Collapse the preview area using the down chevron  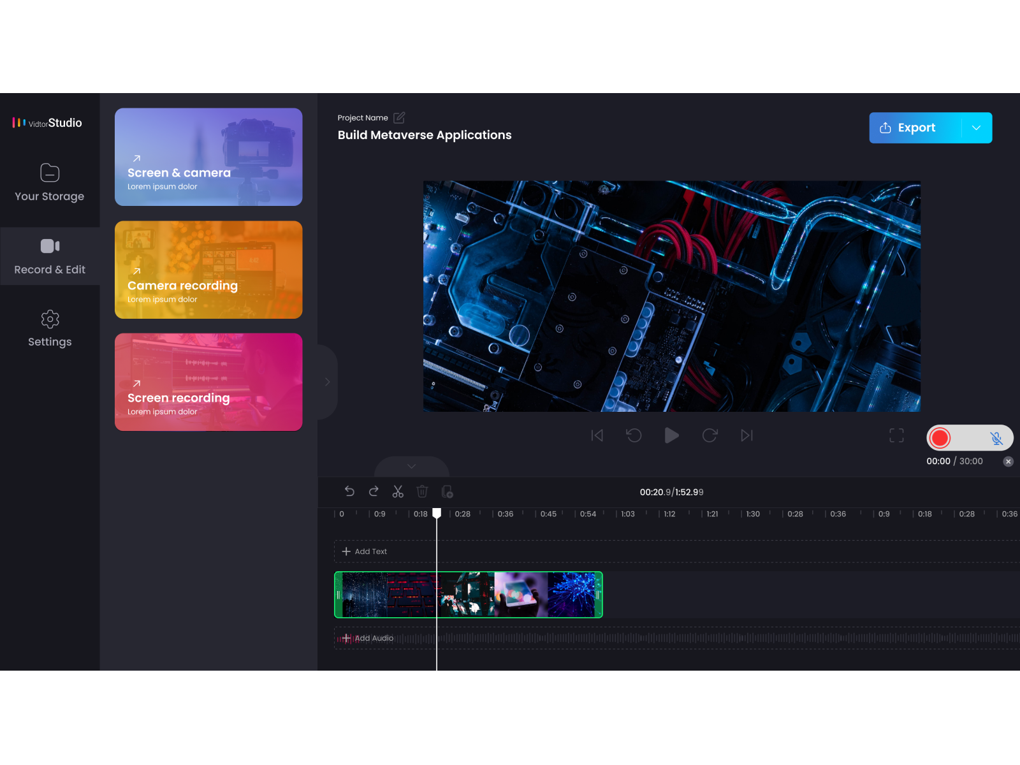pyautogui.click(x=411, y=466)
